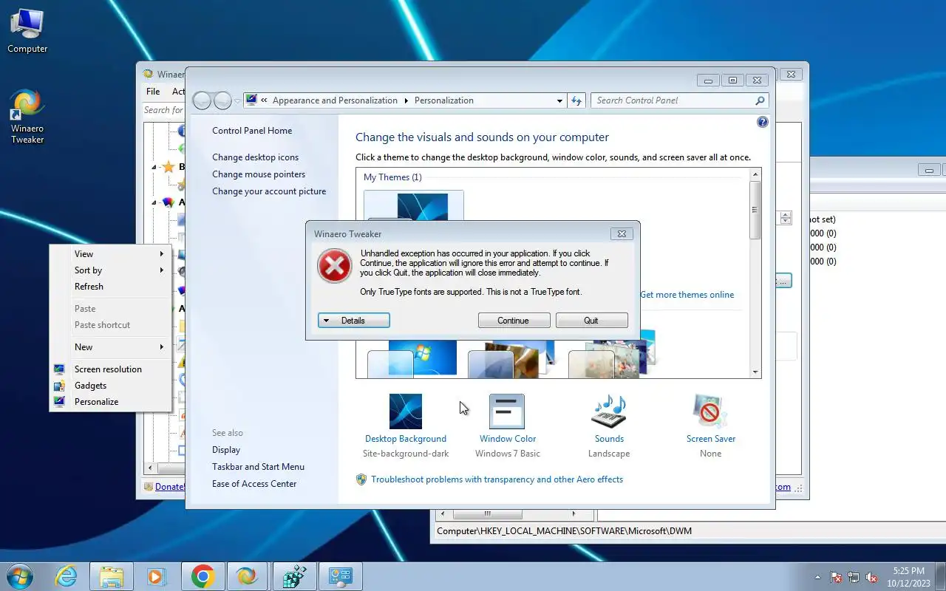Switch to the Personalization taskbar button
Screen dimensions: 946x591
pyautogui.click(x=340, y=576)
